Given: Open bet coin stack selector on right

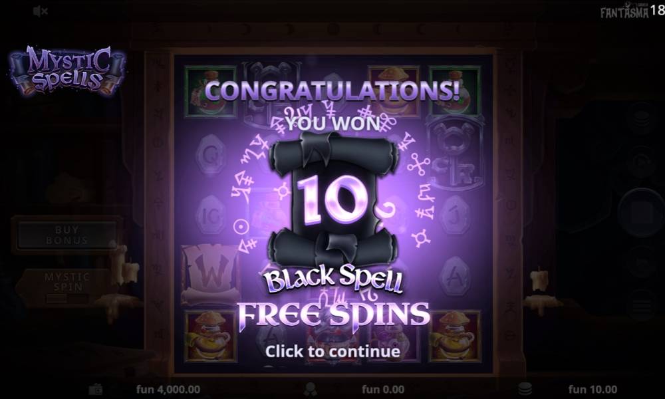Looking at the screenshot, I should (x=642, y=118).
